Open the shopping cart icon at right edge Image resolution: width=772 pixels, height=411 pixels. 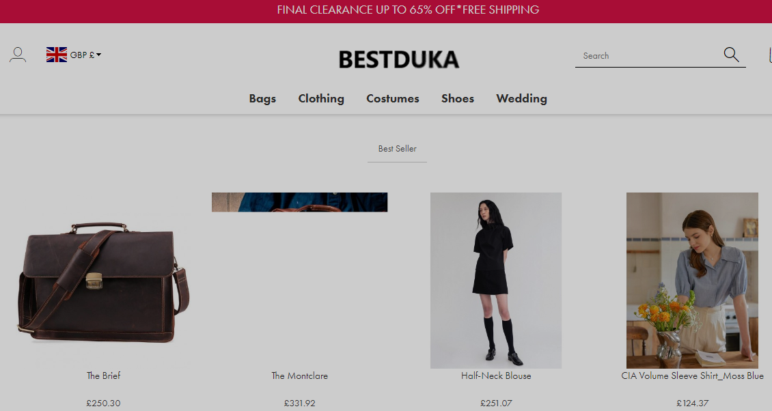pyautogui.click(x=769, y=55)
